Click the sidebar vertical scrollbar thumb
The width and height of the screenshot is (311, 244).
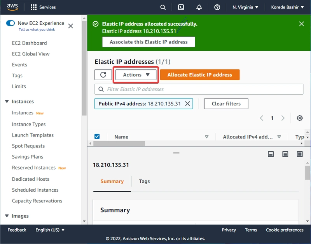click(x=84, y=68)
